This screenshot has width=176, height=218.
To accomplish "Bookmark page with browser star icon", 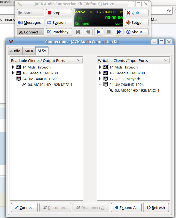I will (169, 11).
